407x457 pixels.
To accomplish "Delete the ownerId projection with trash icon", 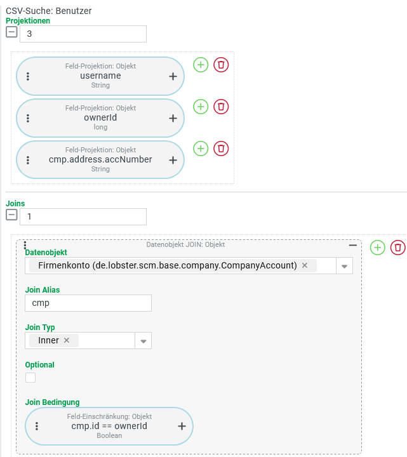I will (220, 107).
